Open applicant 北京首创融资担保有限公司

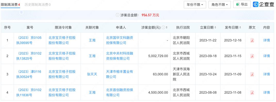pyautogui.click(x=119, y=92)
